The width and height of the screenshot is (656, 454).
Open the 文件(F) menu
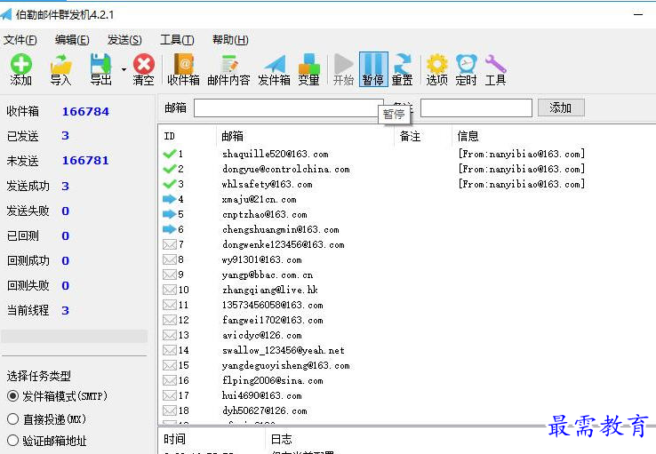(x=20, y=40)
